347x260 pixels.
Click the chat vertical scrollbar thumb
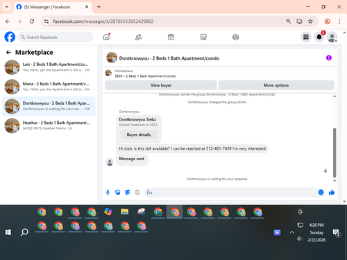(x=335, y=153)
